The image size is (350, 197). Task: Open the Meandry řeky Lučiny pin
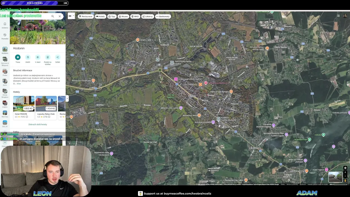[181, 108]
